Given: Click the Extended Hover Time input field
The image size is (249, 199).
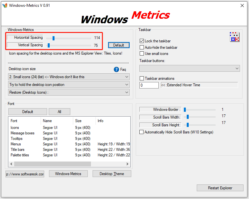Looking at the screenshot, I should click(149, 85).
